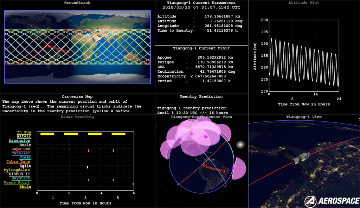Select the Altair radar station label
Image resolution: width=360 pixels, height=208 pixels.
[24, 136]
